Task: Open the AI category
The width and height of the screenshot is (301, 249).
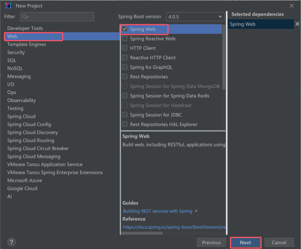Action: (9, 196)
